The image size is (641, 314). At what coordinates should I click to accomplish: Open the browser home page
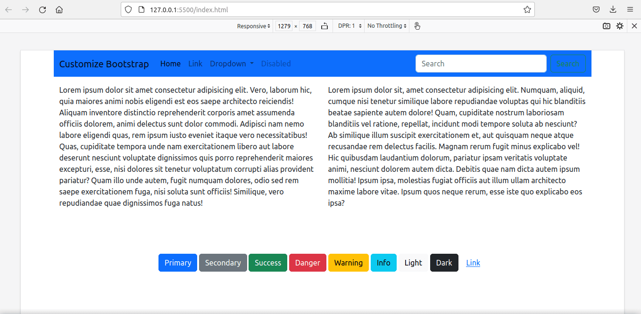(x=59, y=9)
